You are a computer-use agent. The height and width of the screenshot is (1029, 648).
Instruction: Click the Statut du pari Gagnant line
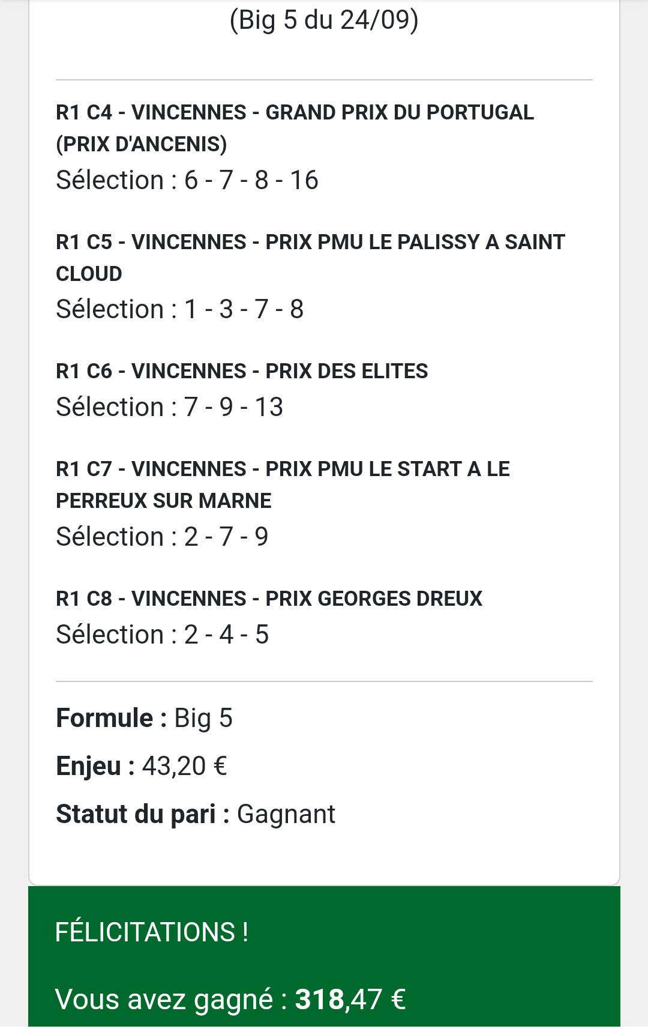click(x=196, y=814)
